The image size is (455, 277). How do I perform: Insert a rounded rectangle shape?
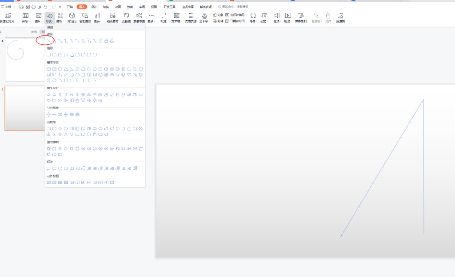[x=54, y=55]
